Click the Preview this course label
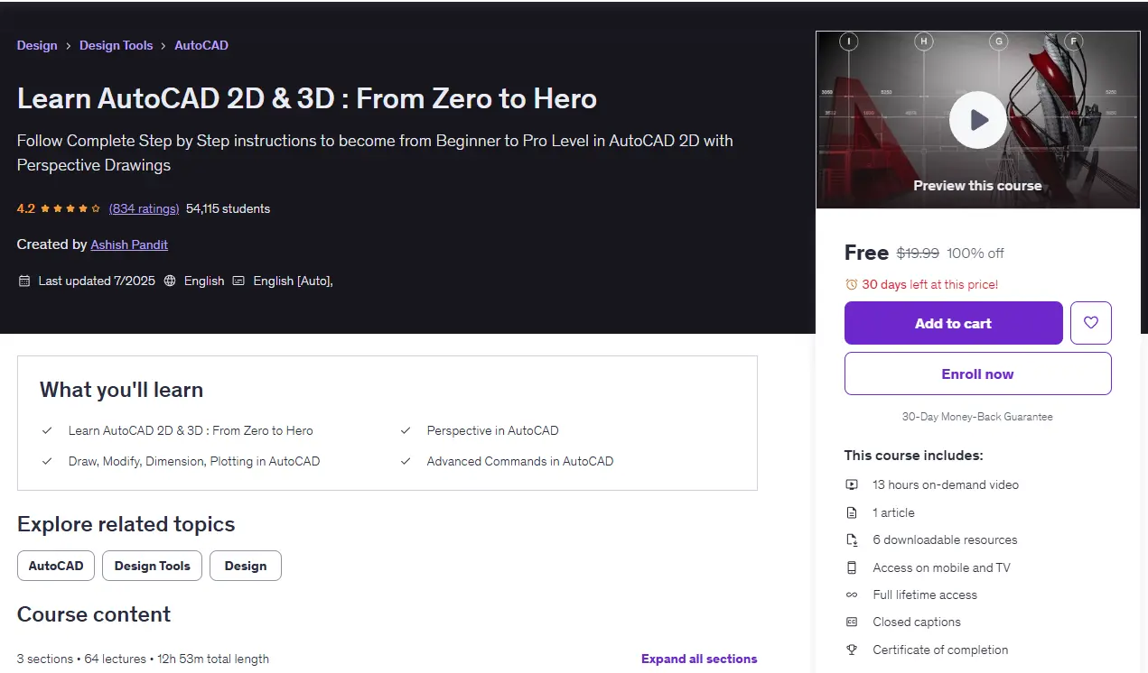1148x673 pixels. (978, 185)
